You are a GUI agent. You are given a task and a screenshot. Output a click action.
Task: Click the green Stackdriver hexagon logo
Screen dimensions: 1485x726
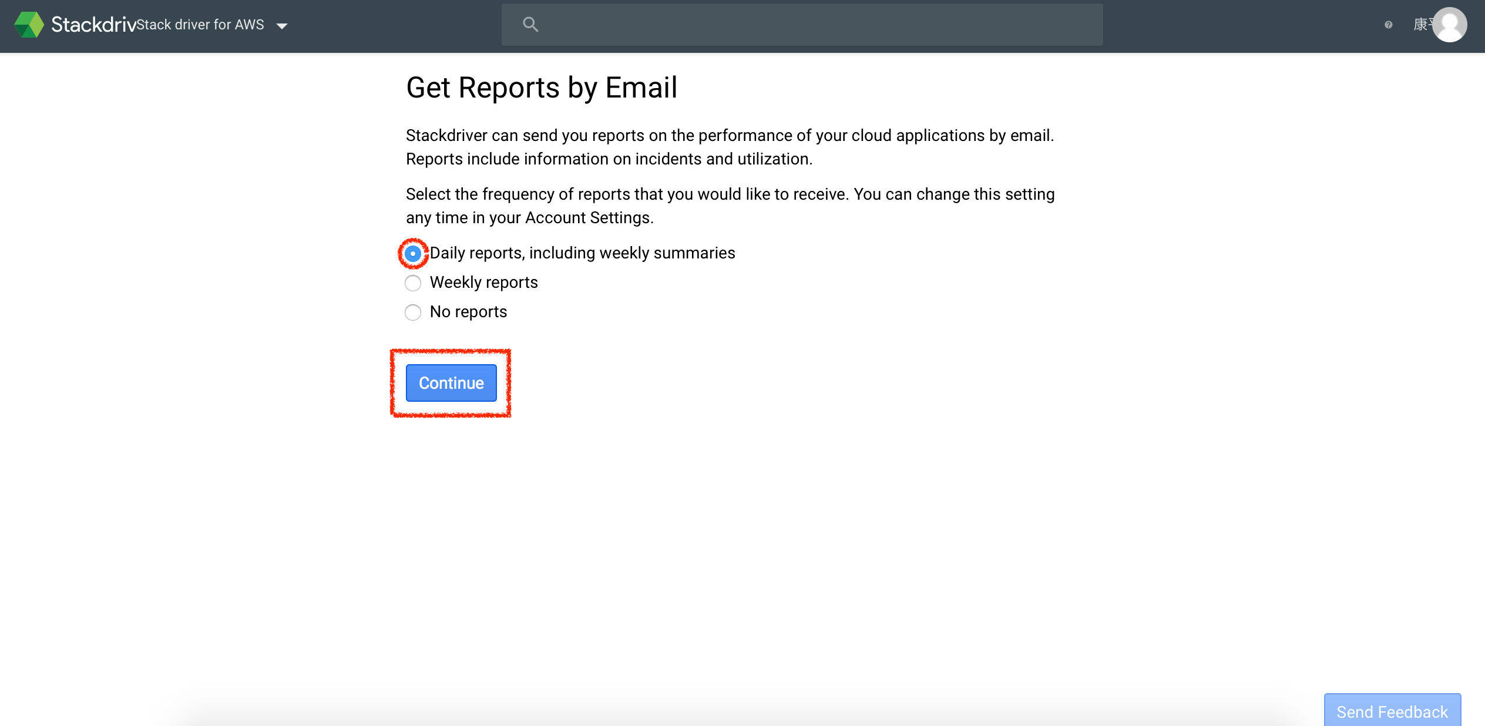tap(29, 25)
